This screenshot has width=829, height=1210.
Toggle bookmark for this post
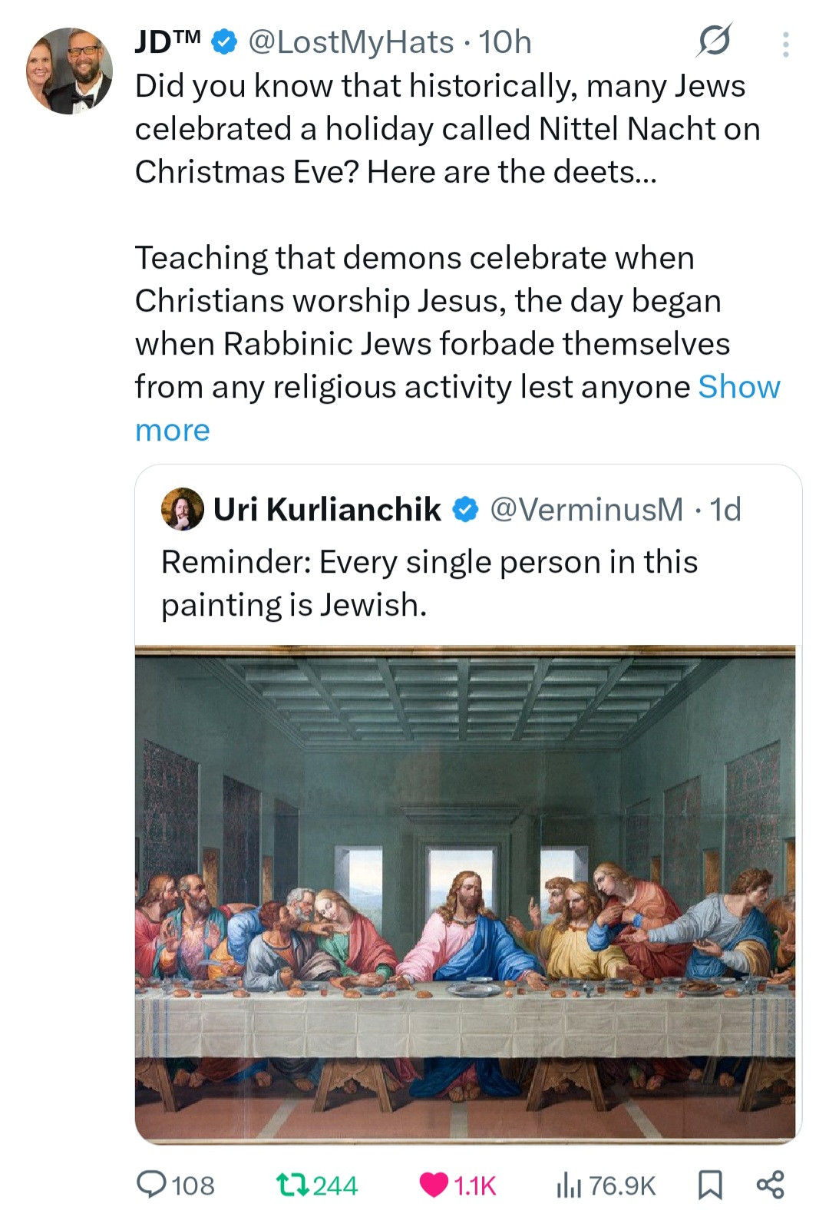709,1185
